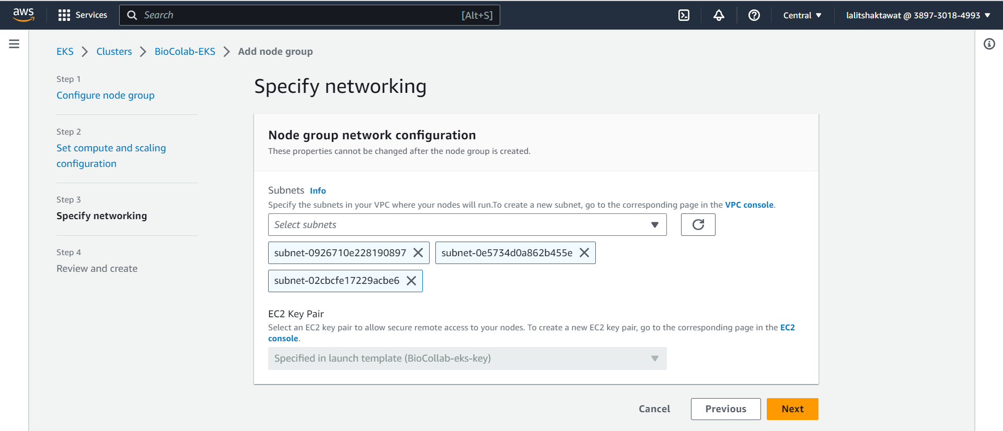
Task: Click Review and create step text
Action: click(x=97, y=268)
